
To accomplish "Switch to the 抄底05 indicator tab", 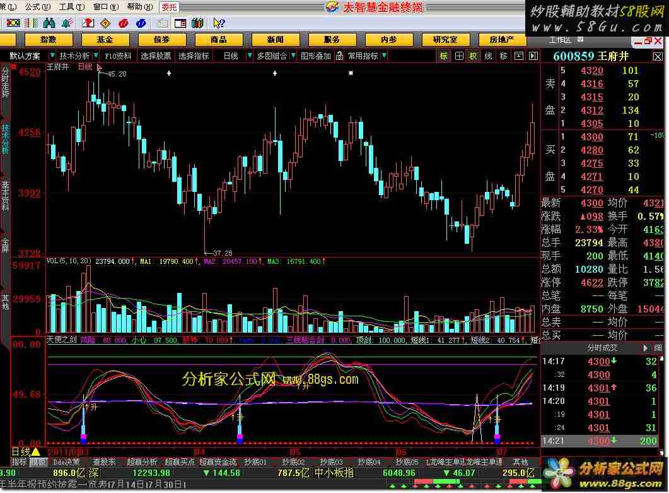I will click(407, 462).
